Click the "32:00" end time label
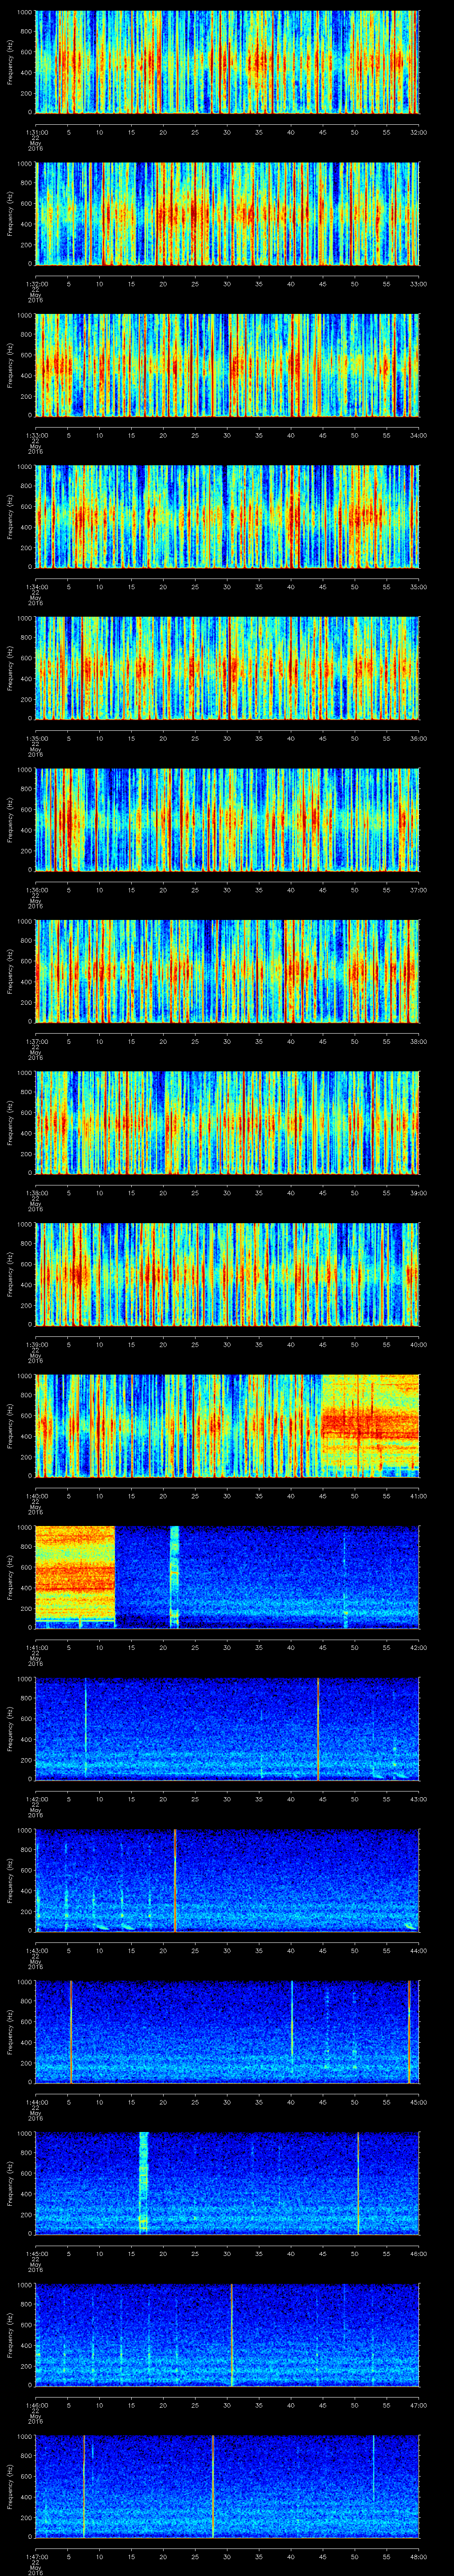The image size is (454, 2576). tap(418, 132)
